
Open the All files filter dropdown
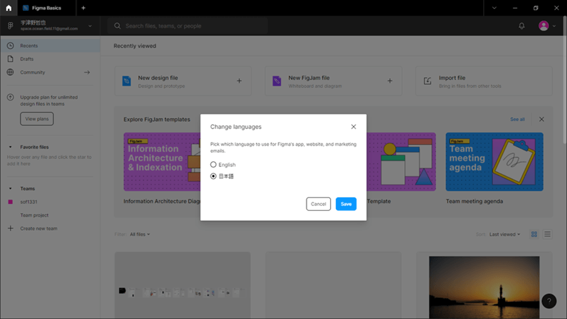point(140,235)
